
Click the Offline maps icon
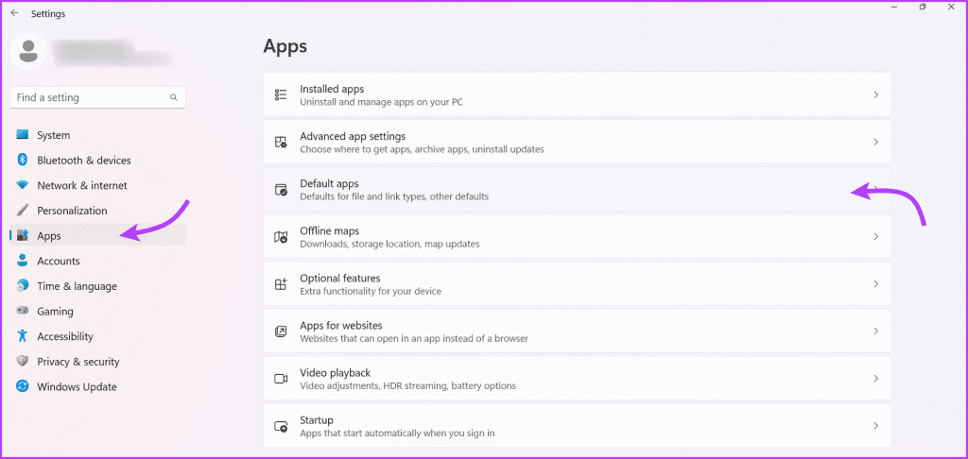(280, 237)
